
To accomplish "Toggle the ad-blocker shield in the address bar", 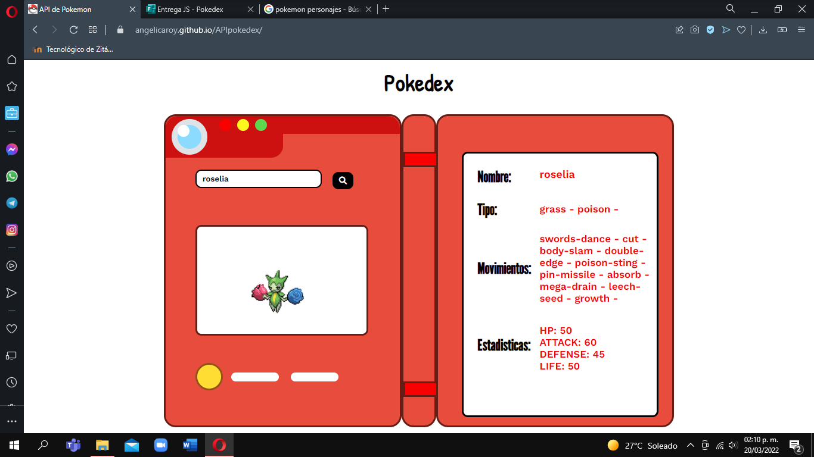I will click(x=710, y=29).
